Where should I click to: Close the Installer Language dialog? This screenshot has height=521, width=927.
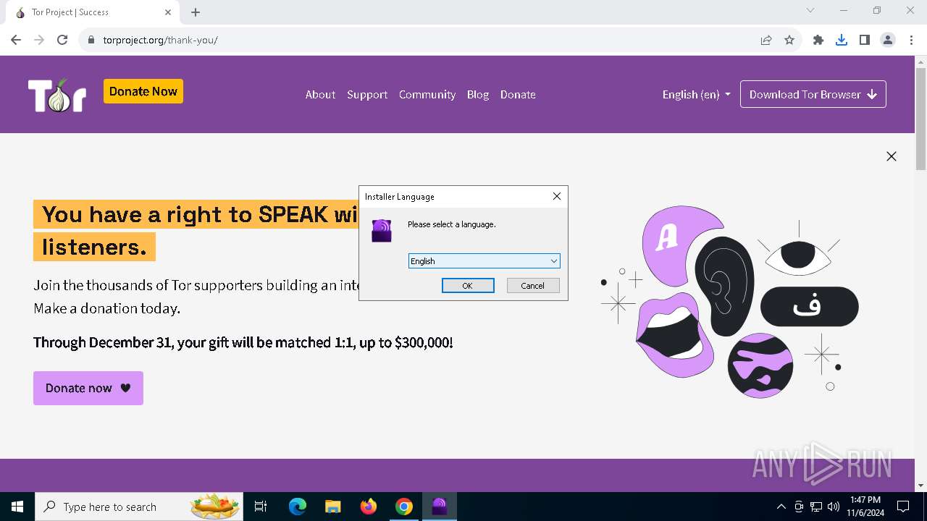[557, 196]
